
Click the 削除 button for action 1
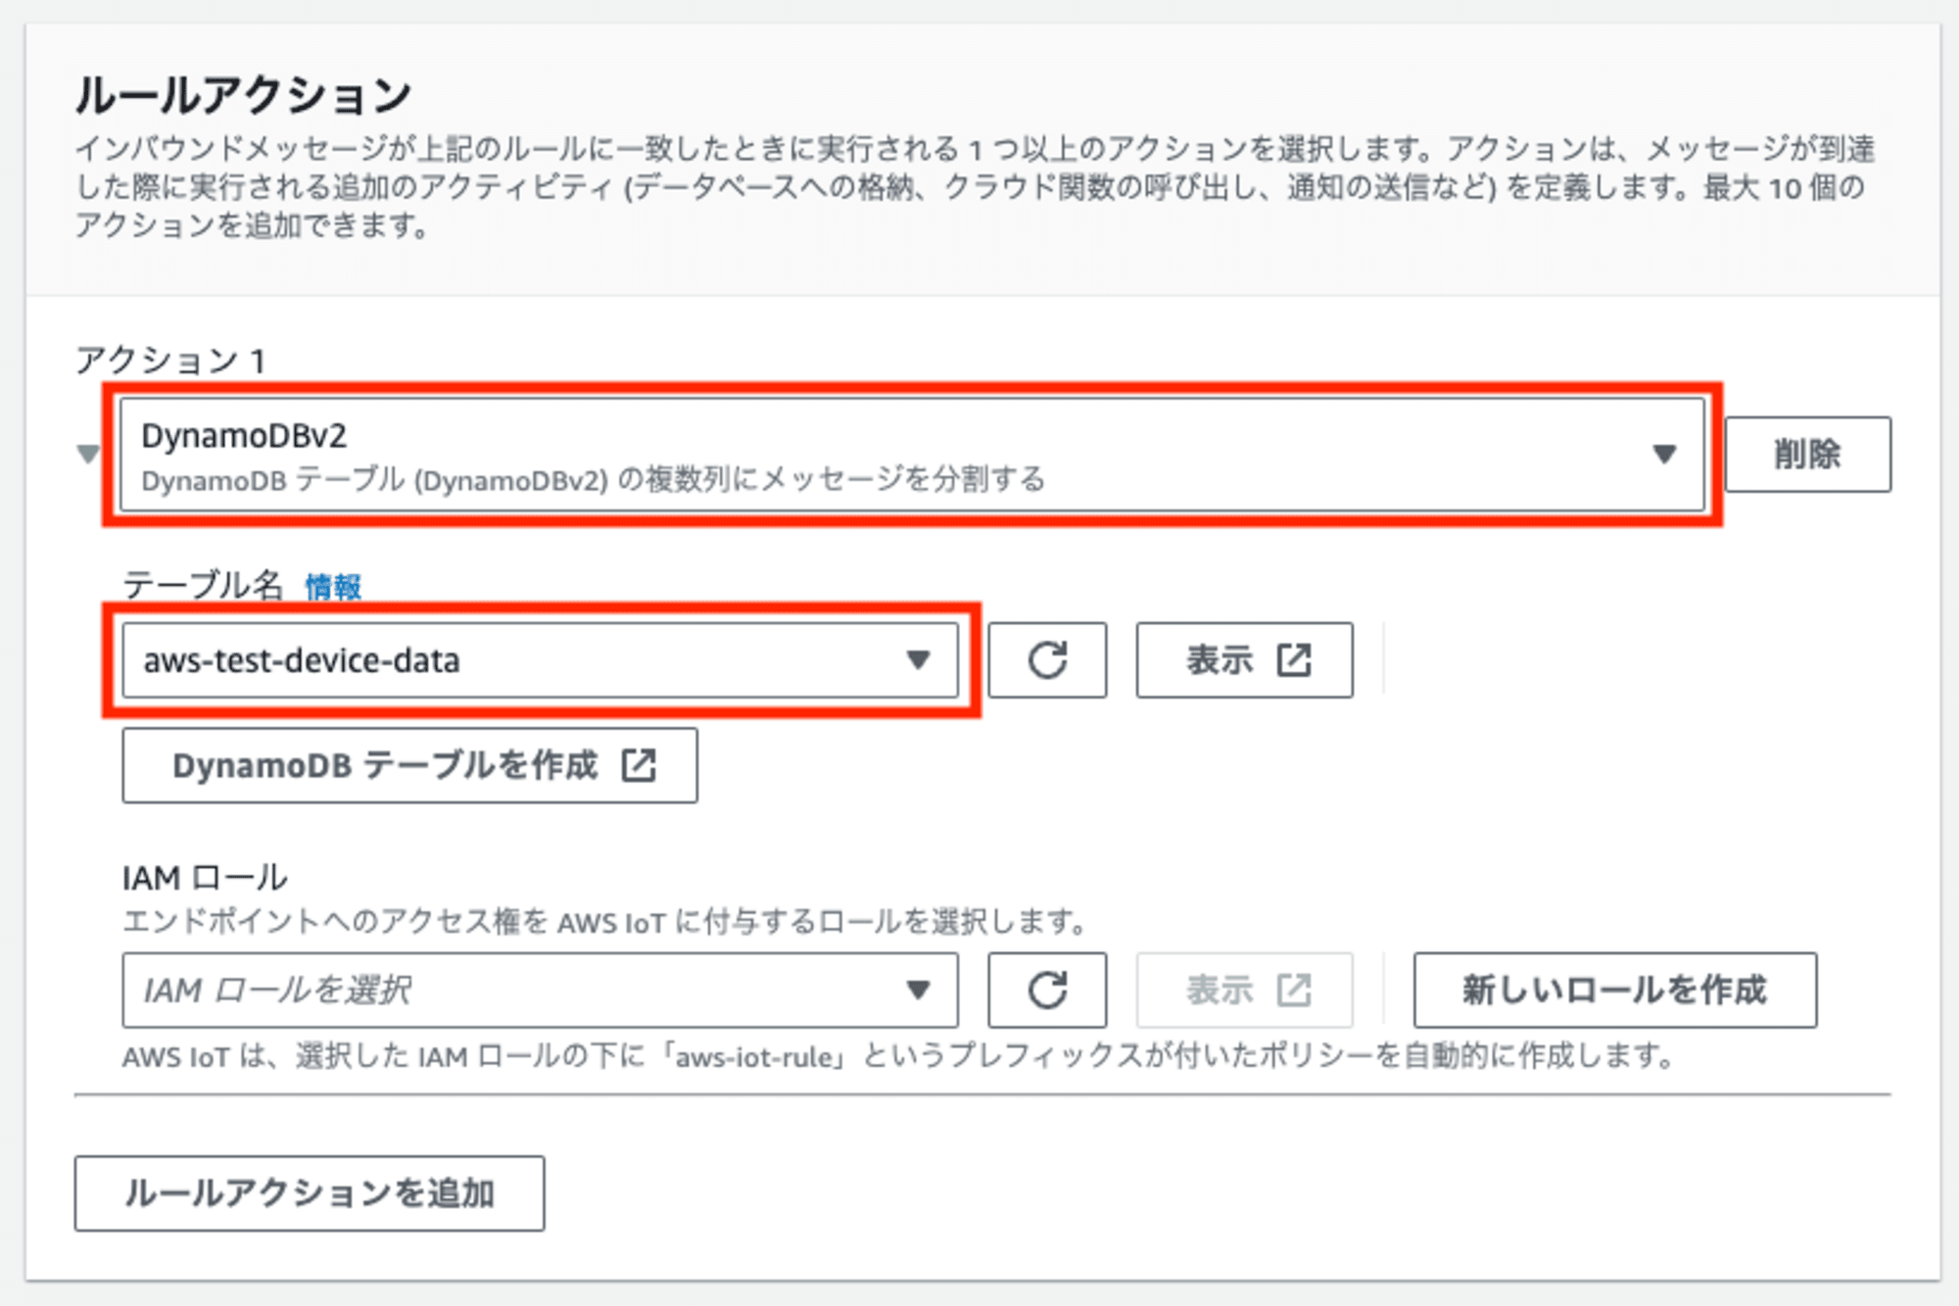coord(1807,455)
